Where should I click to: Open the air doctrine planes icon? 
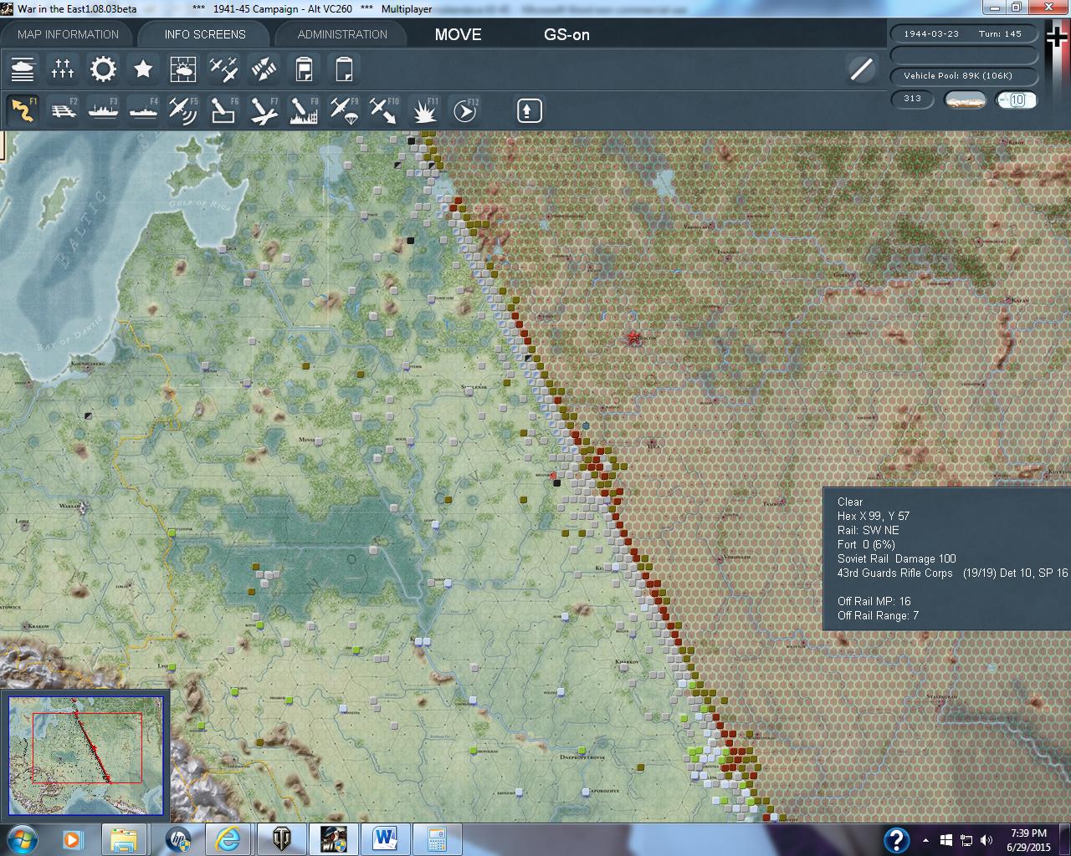[x=223, y=69]
